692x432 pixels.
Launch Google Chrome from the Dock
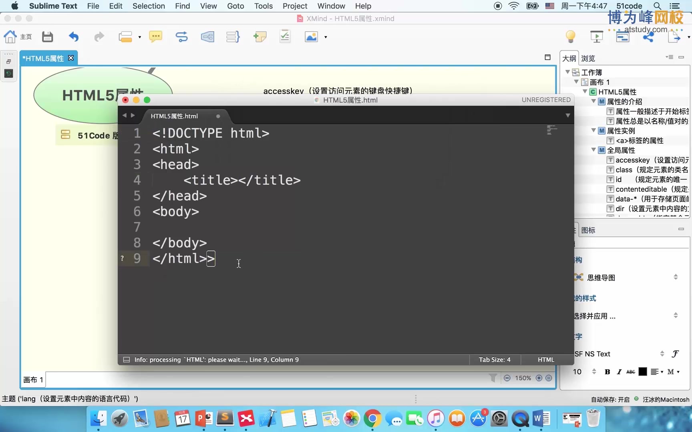(372, 419)
